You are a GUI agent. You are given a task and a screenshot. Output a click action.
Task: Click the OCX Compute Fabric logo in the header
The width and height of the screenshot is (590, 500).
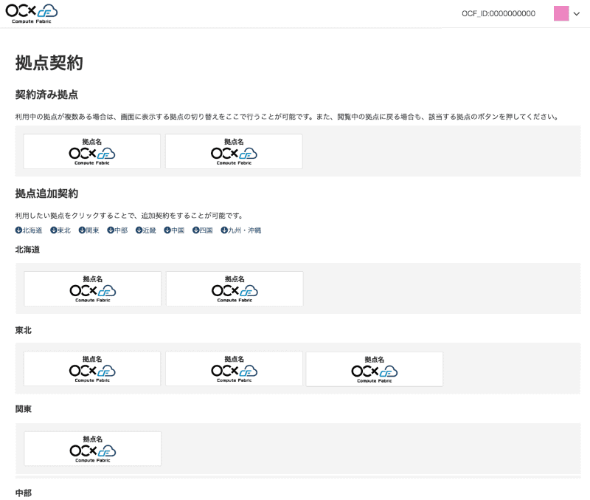pyautogui.click(x=31, y=13)
